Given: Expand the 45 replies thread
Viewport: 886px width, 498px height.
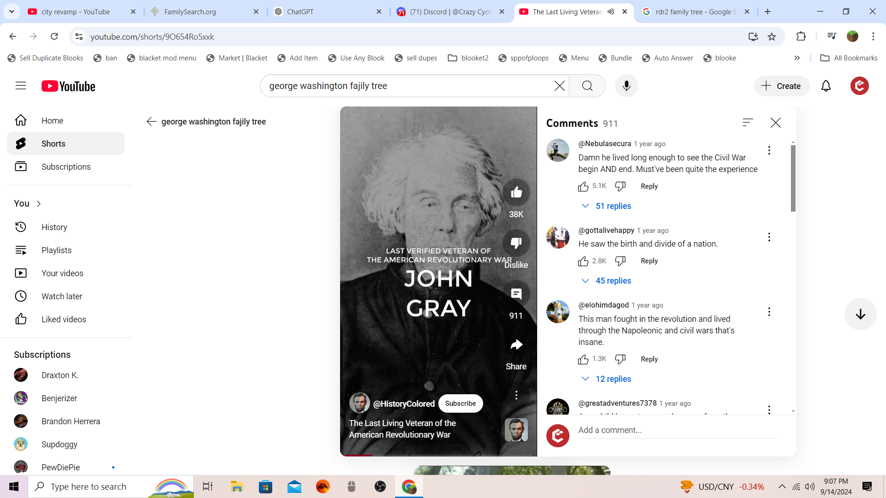Looking at the screenshot, I should click(x=606, y=281).
